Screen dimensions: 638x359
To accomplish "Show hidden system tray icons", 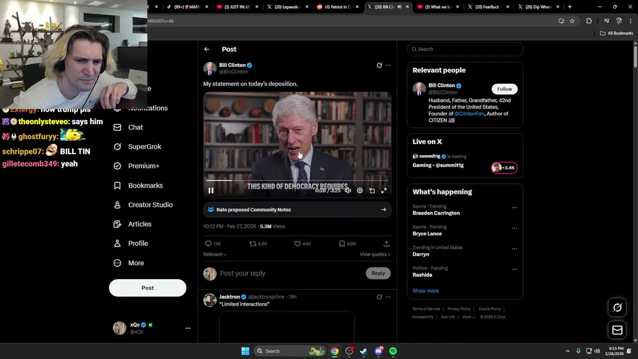I will pos(567,351).
